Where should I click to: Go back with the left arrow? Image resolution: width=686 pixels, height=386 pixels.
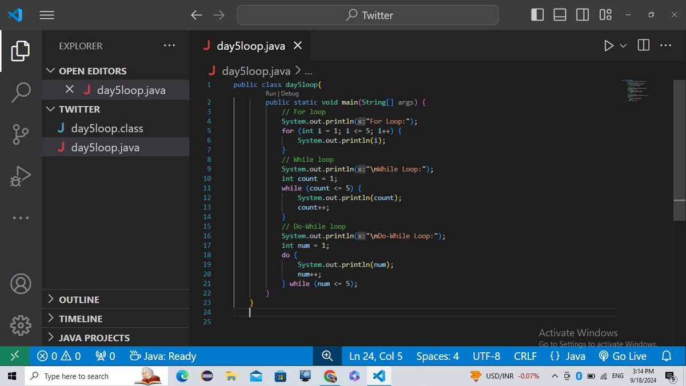point(197,15)
